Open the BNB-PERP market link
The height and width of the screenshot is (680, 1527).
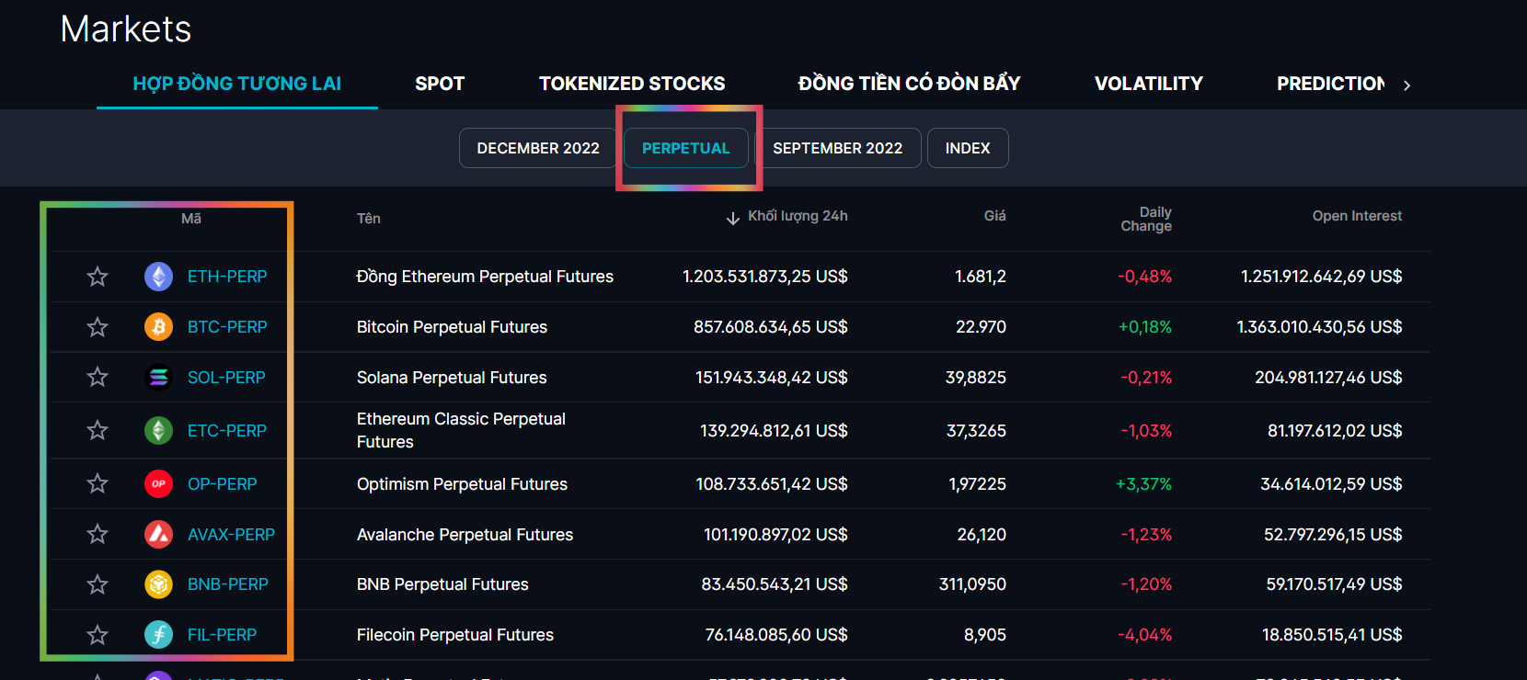click(228, 584)
